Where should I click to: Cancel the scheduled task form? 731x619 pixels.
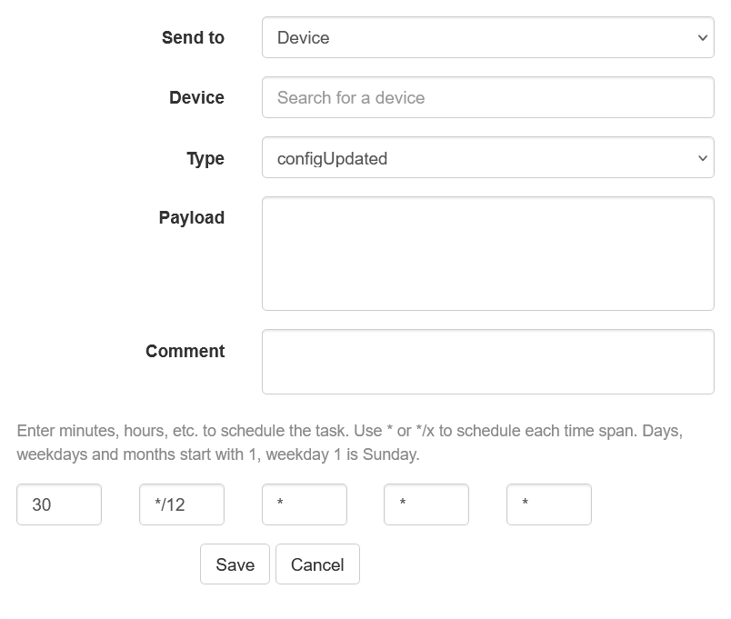[317, 564]
